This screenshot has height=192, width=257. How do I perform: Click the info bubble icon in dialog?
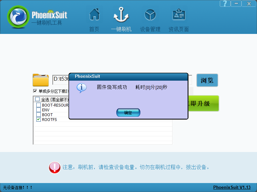(82, 87)
